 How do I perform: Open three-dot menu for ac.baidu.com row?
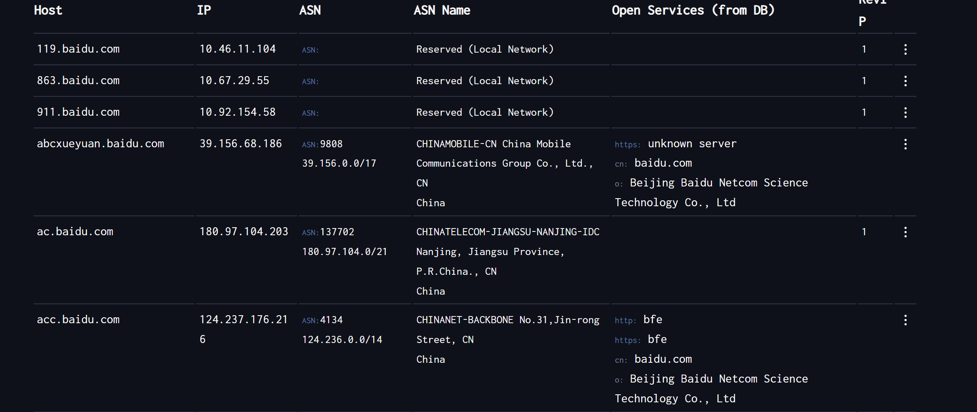[905, 232]
